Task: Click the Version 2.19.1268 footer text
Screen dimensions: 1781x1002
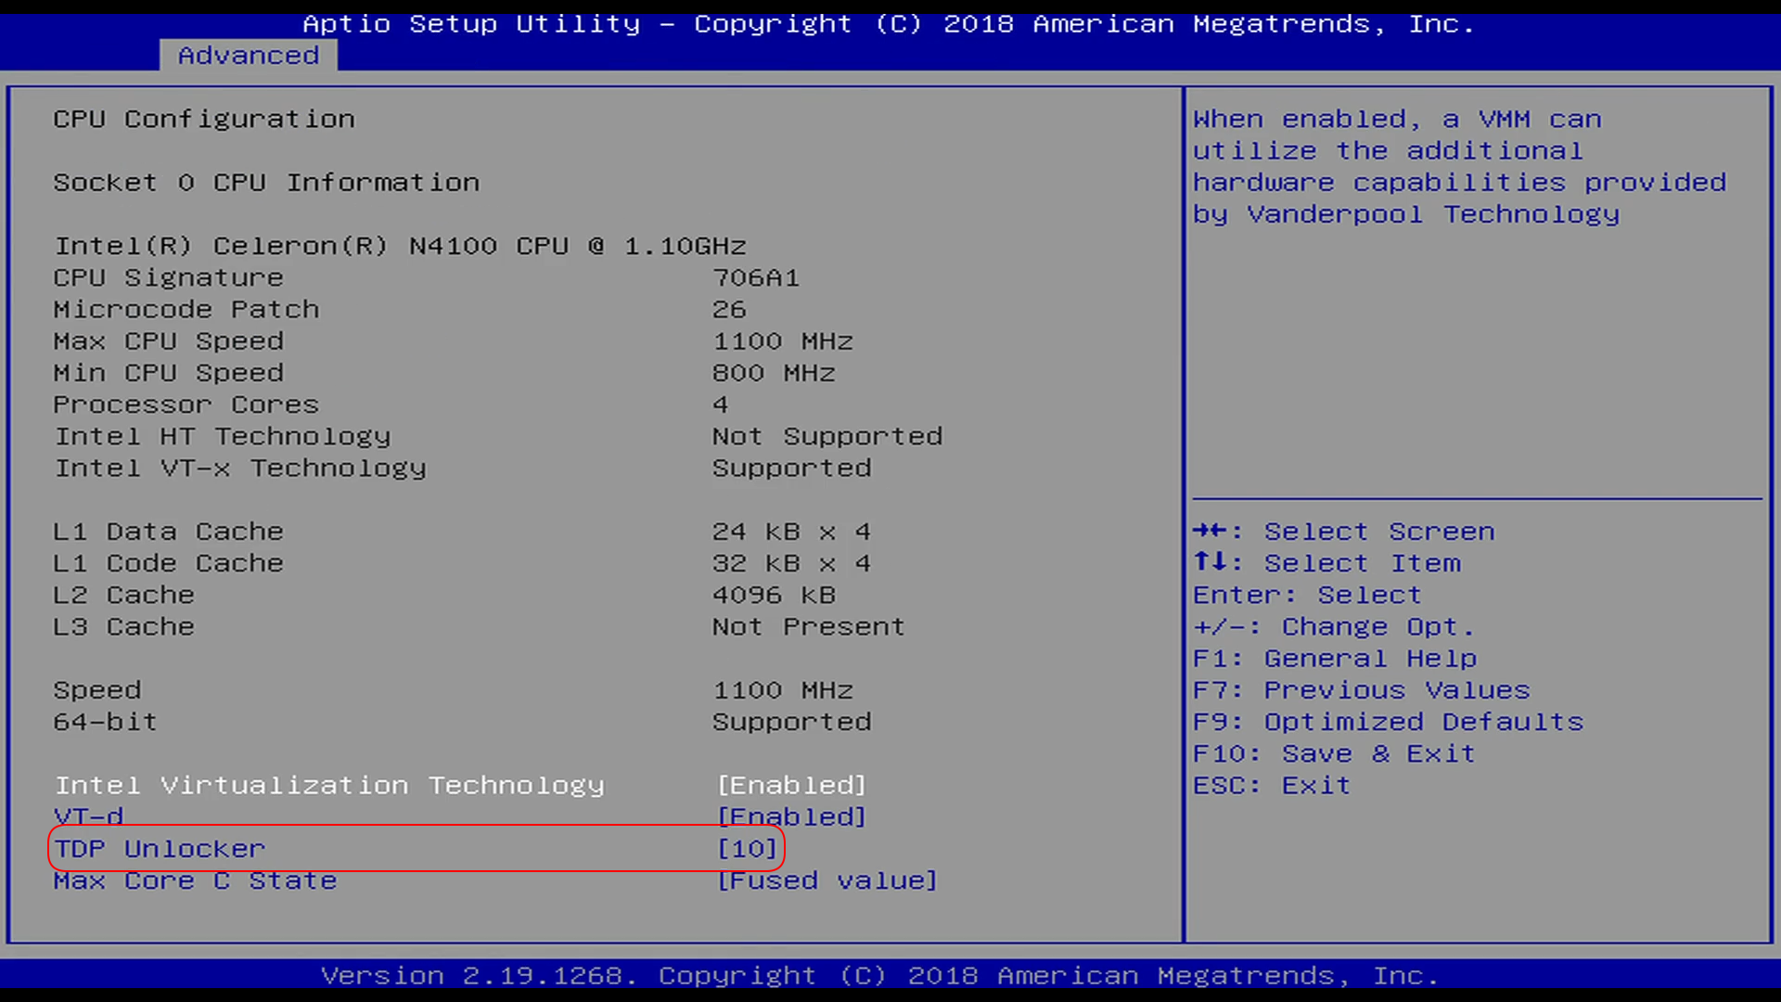Action: coord(880,976)
